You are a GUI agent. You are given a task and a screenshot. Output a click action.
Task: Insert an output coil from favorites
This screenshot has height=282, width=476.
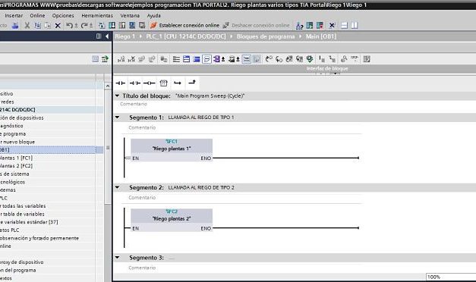click(149, 83)
